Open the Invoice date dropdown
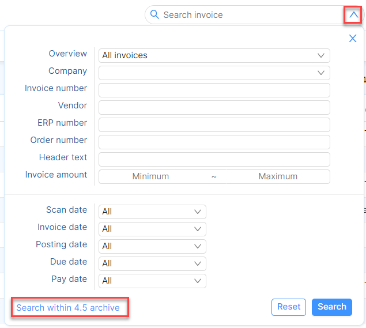 coord(152,229)
